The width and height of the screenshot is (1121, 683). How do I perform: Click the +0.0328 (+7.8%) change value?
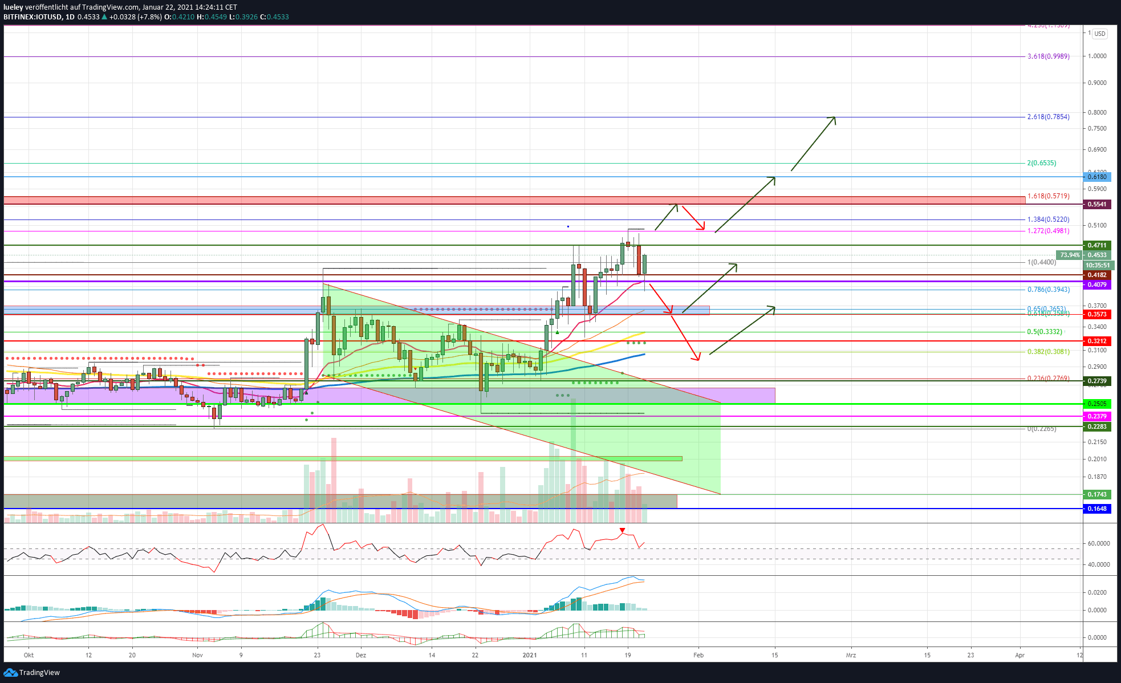point(136,17)
